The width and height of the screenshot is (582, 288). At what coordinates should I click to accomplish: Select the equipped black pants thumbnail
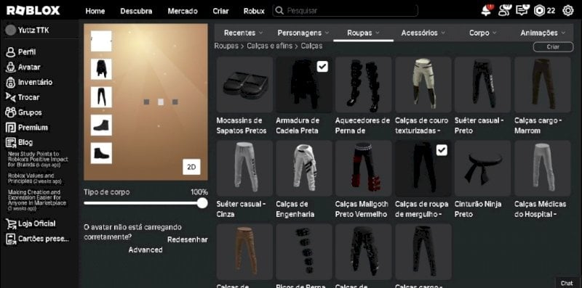click(101, 97)
